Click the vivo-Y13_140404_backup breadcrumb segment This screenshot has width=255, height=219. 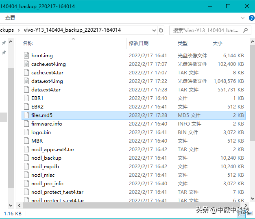coord(72,30)
